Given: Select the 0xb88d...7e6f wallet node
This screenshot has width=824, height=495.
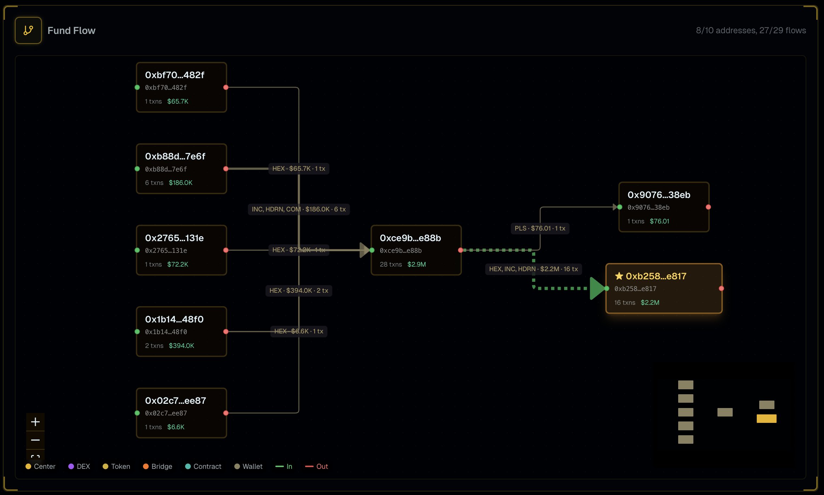Looking at the screenshot, I should [x=181, y=169].
